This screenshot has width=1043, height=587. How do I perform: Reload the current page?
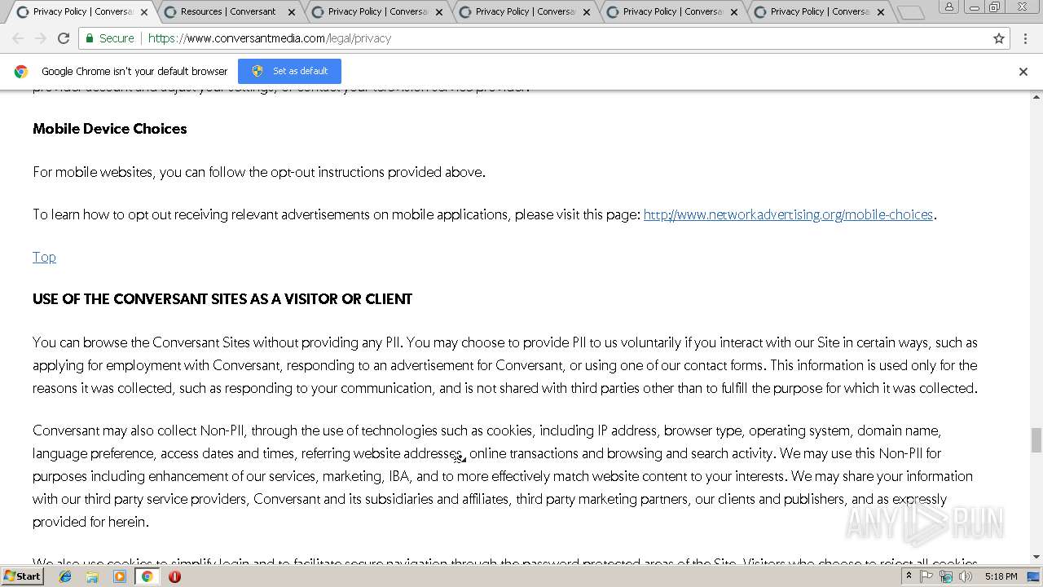(x=64, y=38)
